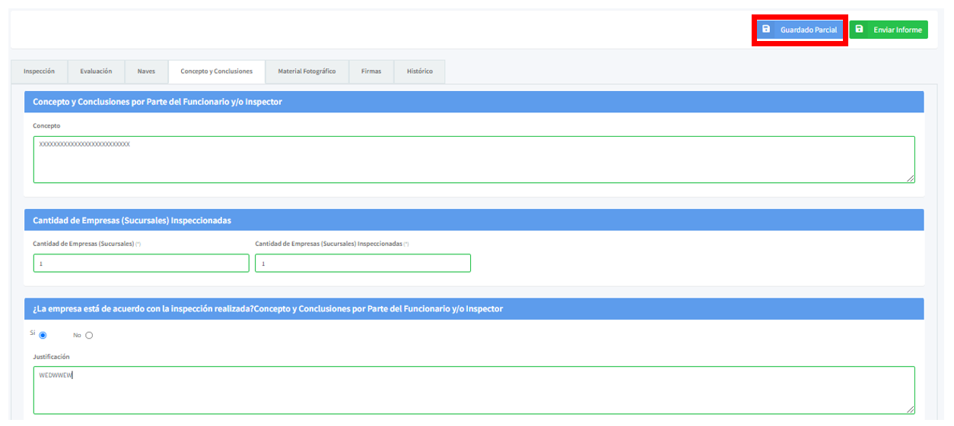The height and width of the screenshot is (426, 954).
Task: Focus the Cantidad de Empresas (Sucursales) field
Action: tap(141, 263)
